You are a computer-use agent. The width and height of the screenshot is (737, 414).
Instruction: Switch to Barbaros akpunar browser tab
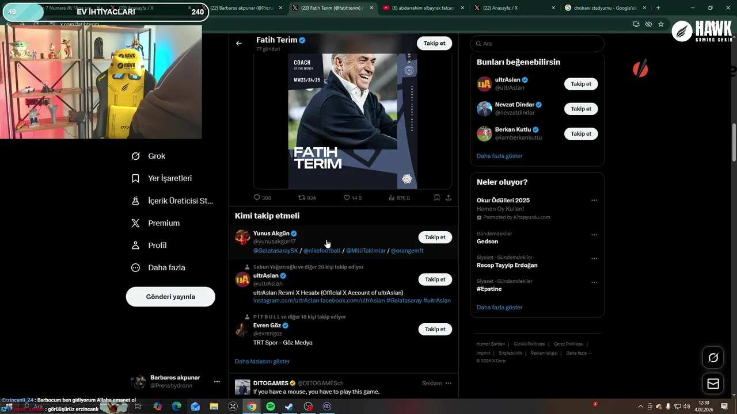[x=241, y=8]
